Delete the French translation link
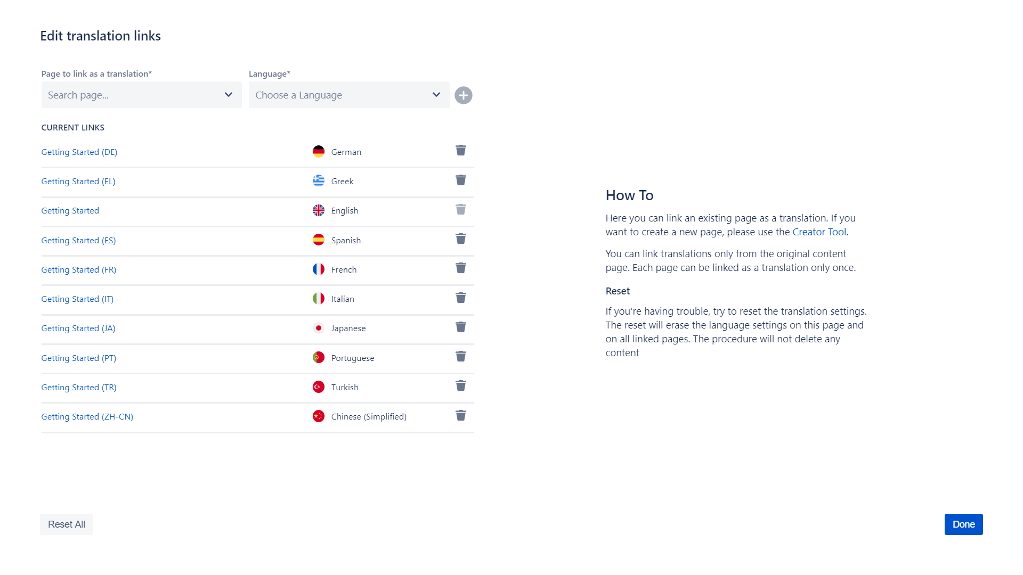Image resolution: width=1023 pixels, height=575 pixels. (461, 268)
